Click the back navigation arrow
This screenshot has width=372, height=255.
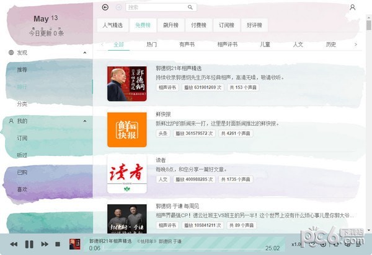(x=105, y=7)
